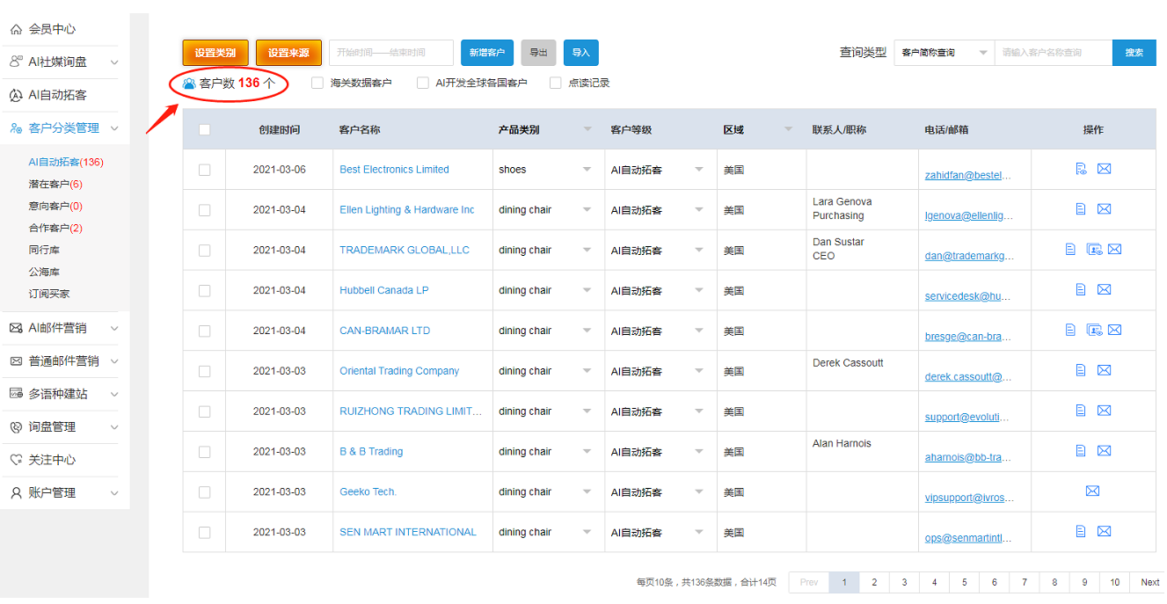The image size is (1167, 604).
Task: Click the 新增客户 button
Action: point(487,53)
